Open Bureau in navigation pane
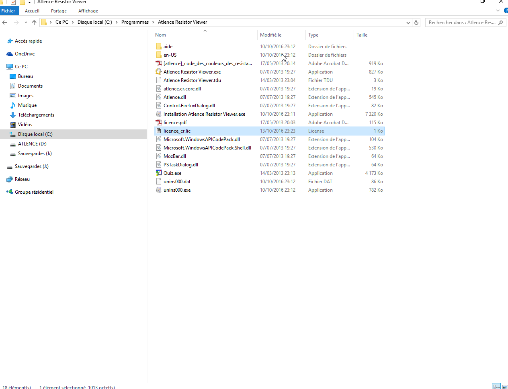Screen dimensions: 508x389 click(x=25, y=76)
